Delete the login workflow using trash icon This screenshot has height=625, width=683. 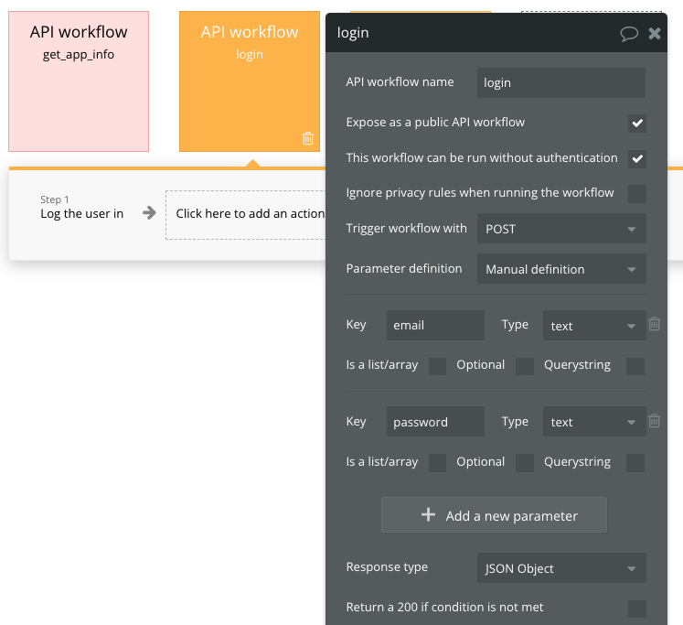tap(308, 138)
